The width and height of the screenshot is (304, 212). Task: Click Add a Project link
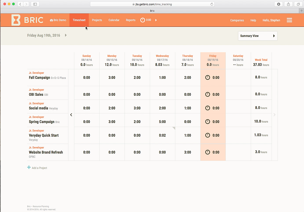(39, 168)
